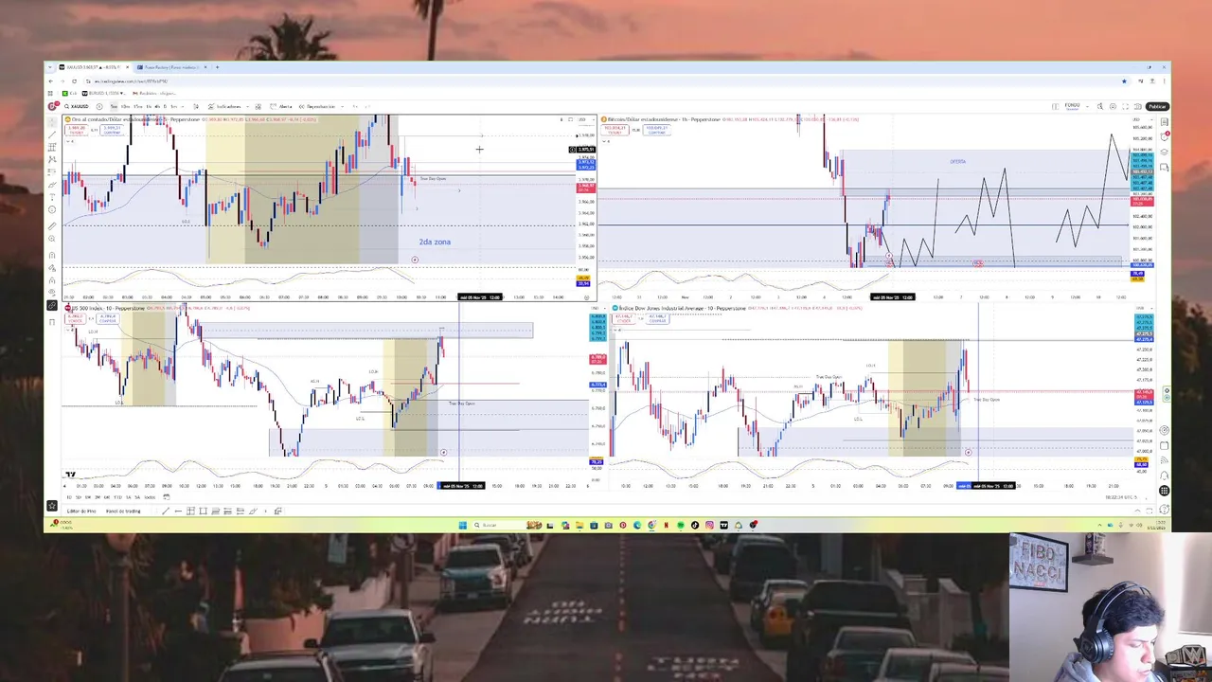Select the crosshair cursor tool
The width and height of the screenshot is (1212, 682).
point(52,121)
